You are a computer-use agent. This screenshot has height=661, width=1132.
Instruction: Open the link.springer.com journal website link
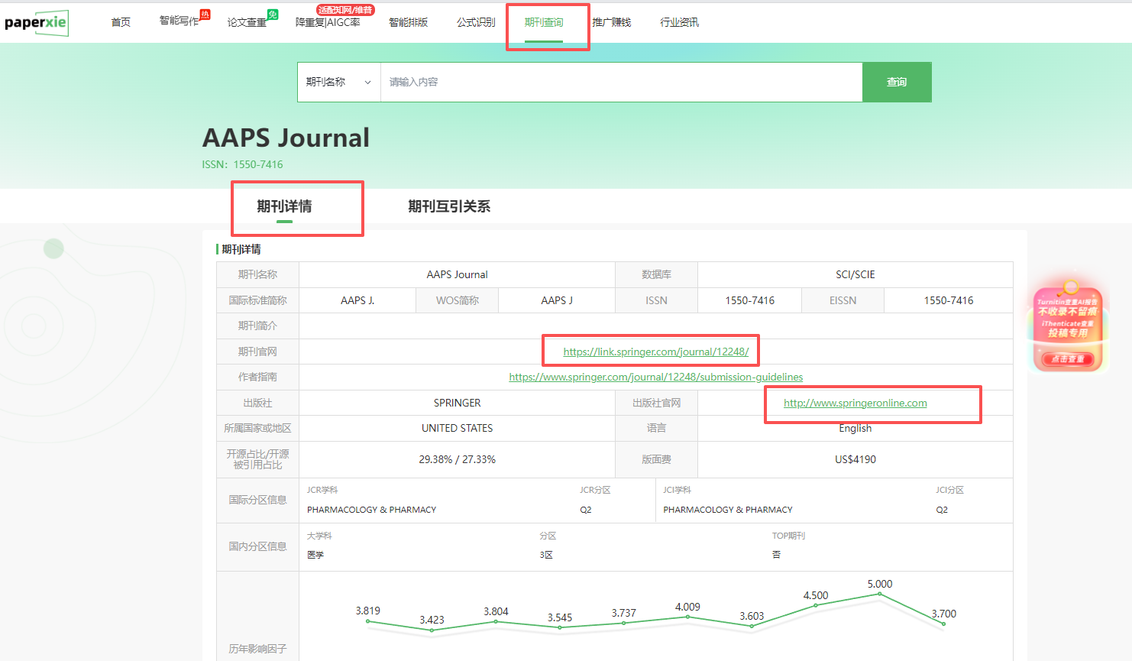(x=656, y=352)
